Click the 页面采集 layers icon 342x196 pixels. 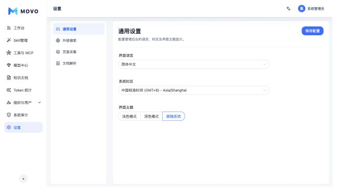[58, 52]
